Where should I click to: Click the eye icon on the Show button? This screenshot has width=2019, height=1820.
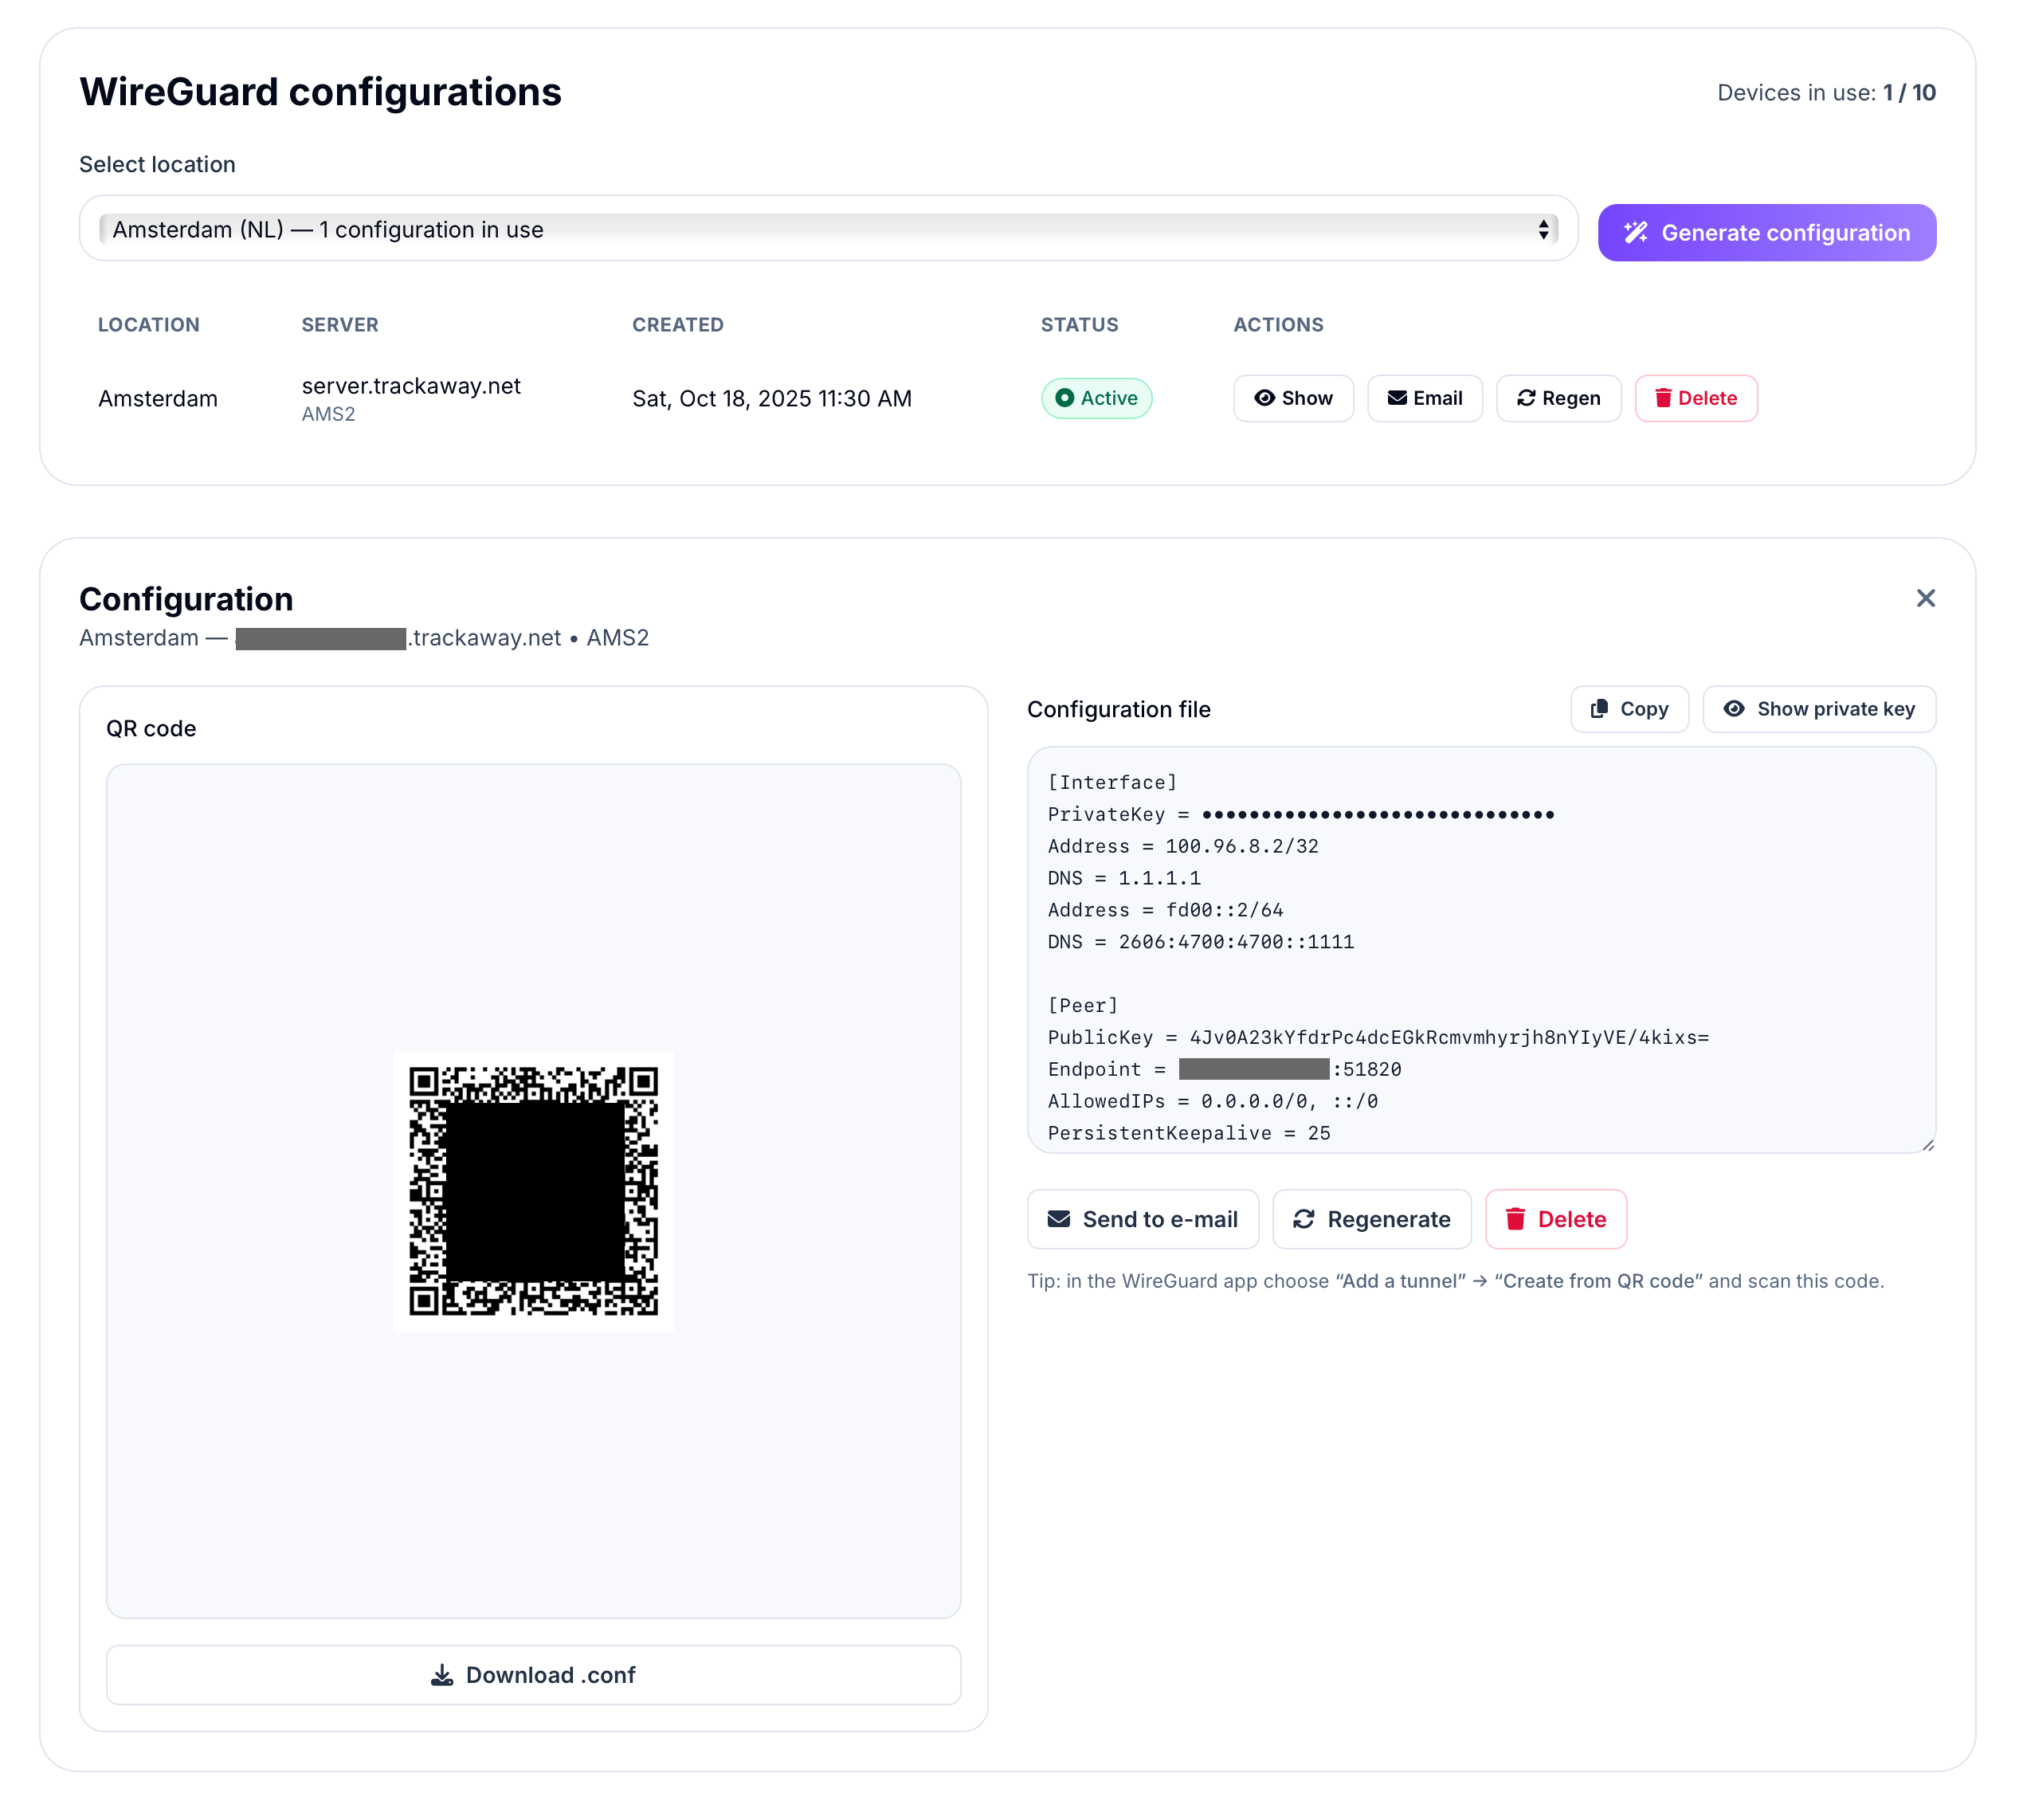(x=1264, y=398)
